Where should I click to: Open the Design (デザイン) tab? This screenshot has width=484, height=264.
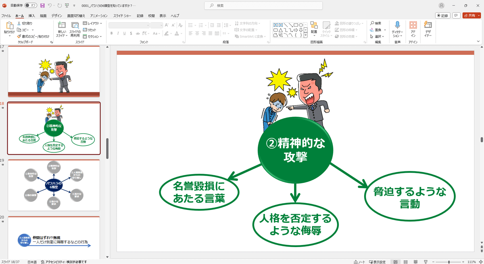[57, 16]
